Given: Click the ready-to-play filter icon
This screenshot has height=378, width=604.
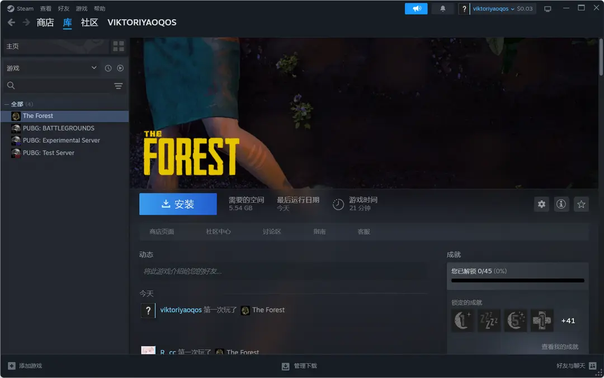Looking at the screenshot, I should coord(120,68).
